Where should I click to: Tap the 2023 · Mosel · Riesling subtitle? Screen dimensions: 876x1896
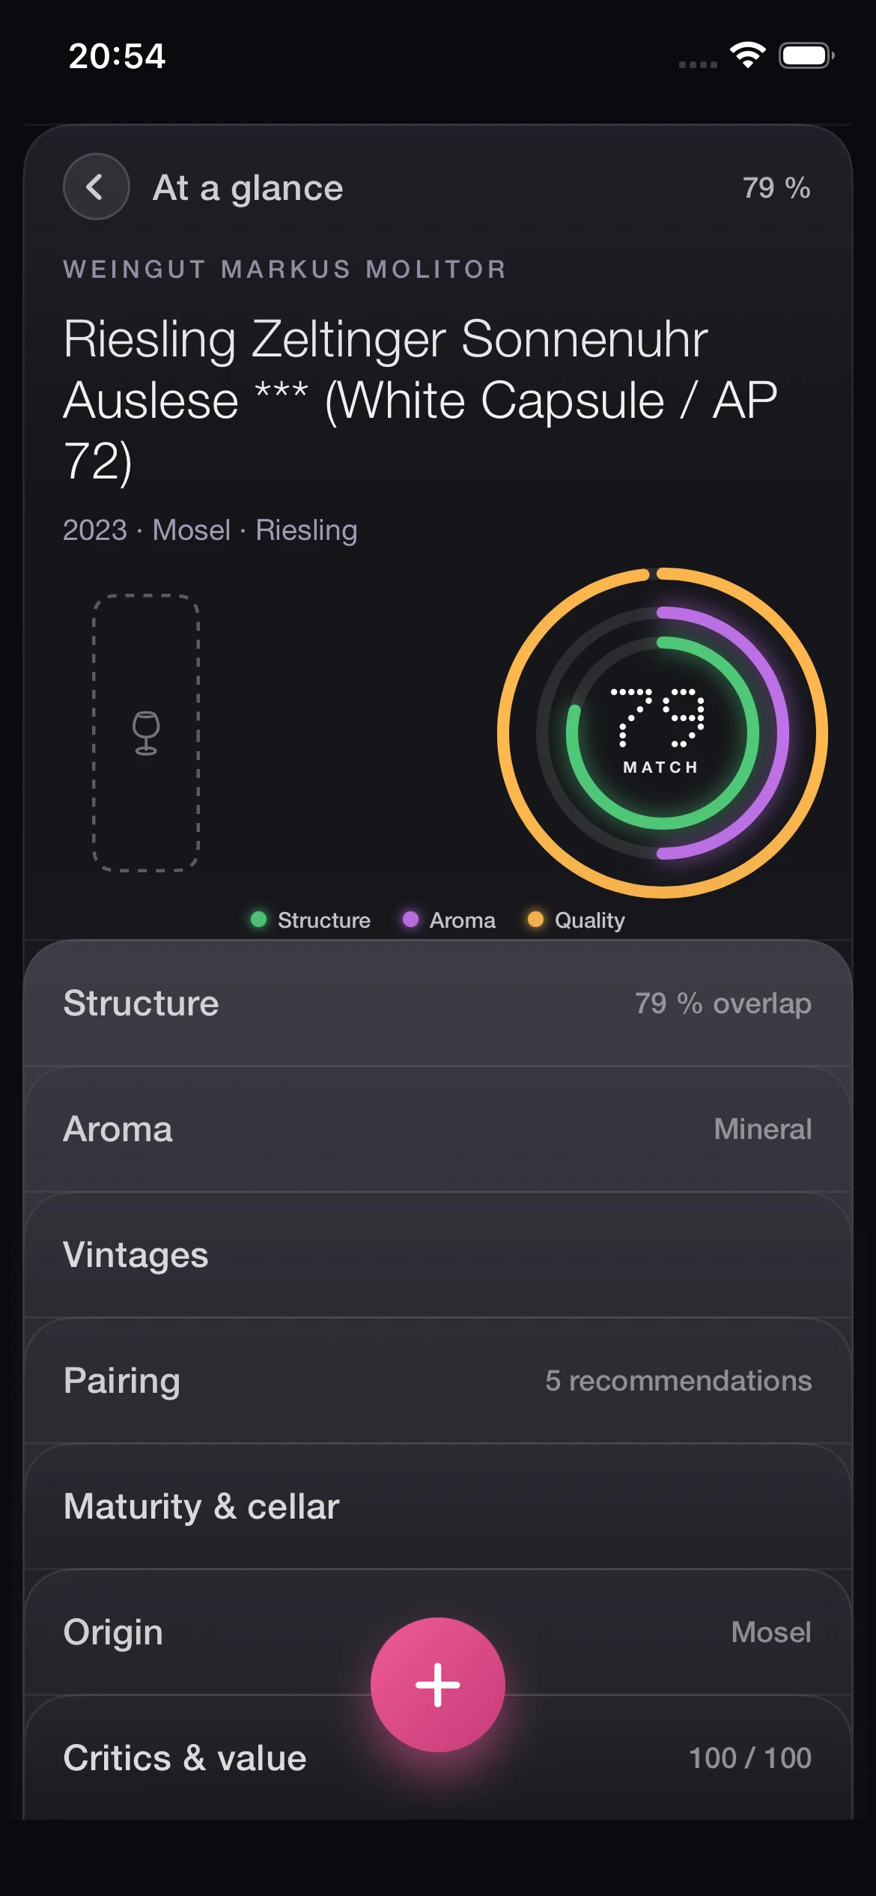(x=210, y=530)
